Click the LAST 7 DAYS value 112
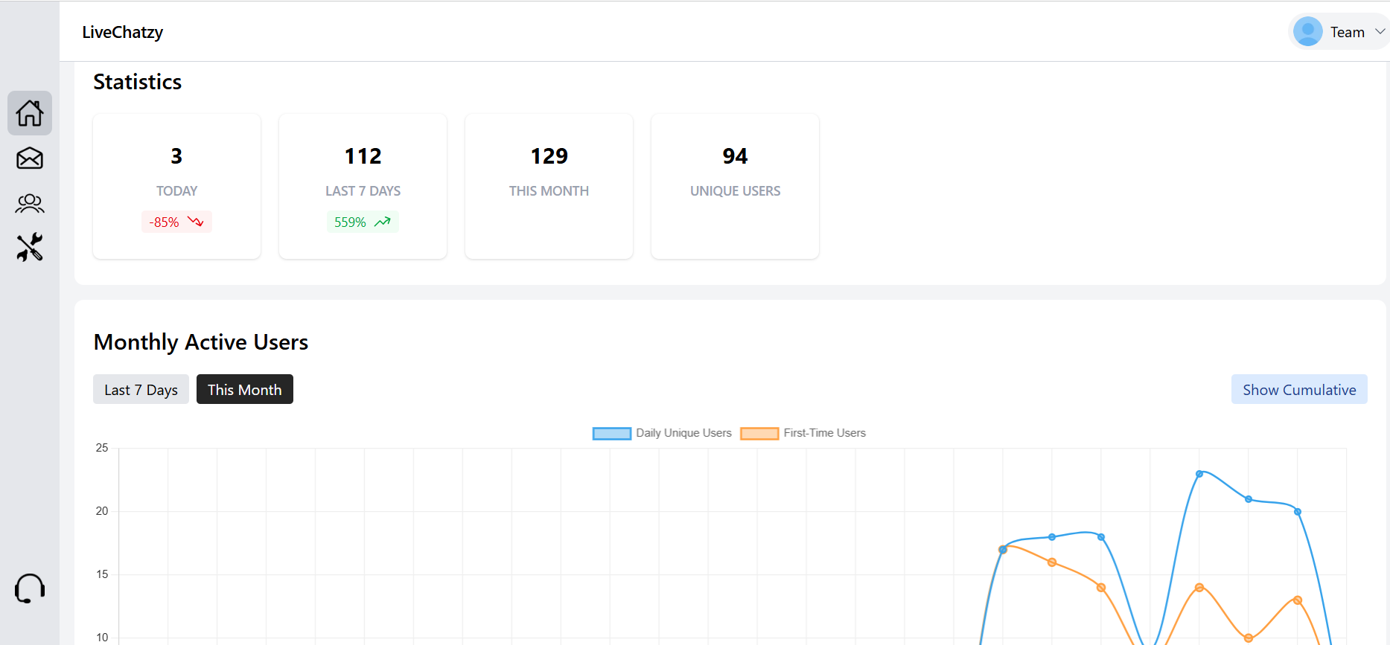This screenshot has width=1390, height=645. point(363,156)
